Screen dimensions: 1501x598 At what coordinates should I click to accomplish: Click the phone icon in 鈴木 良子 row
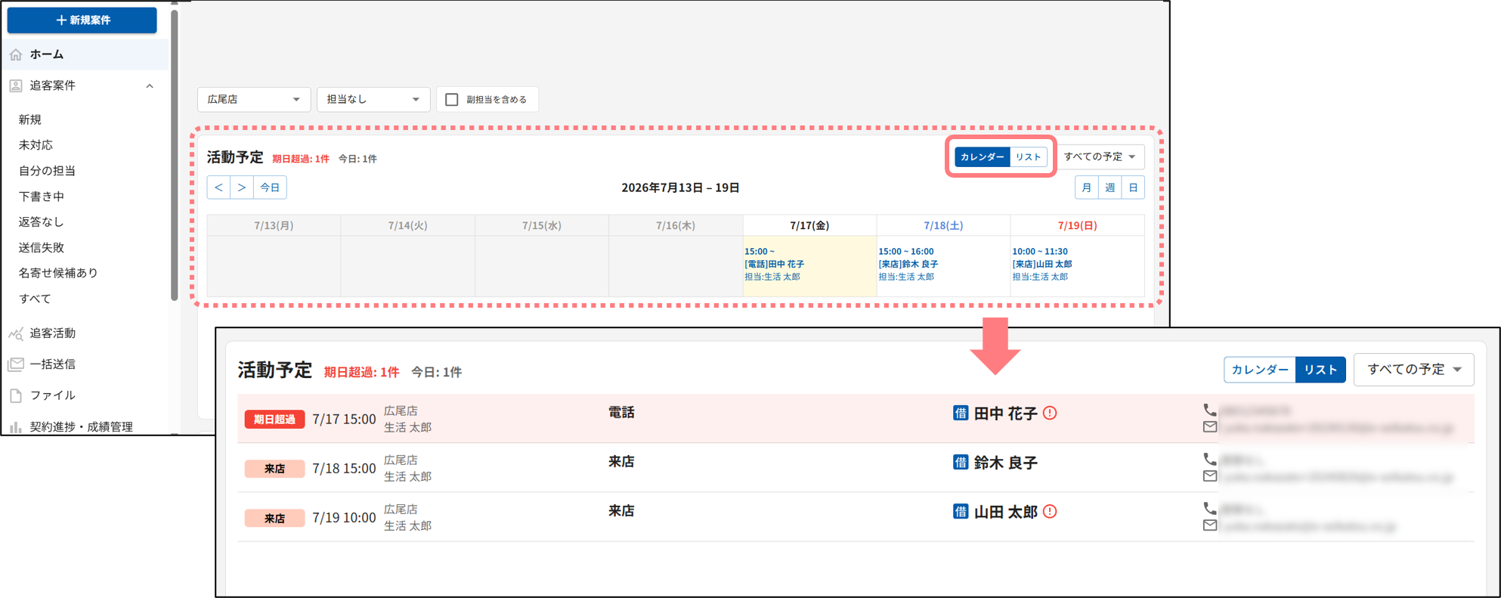click(x=1210, y=459)
